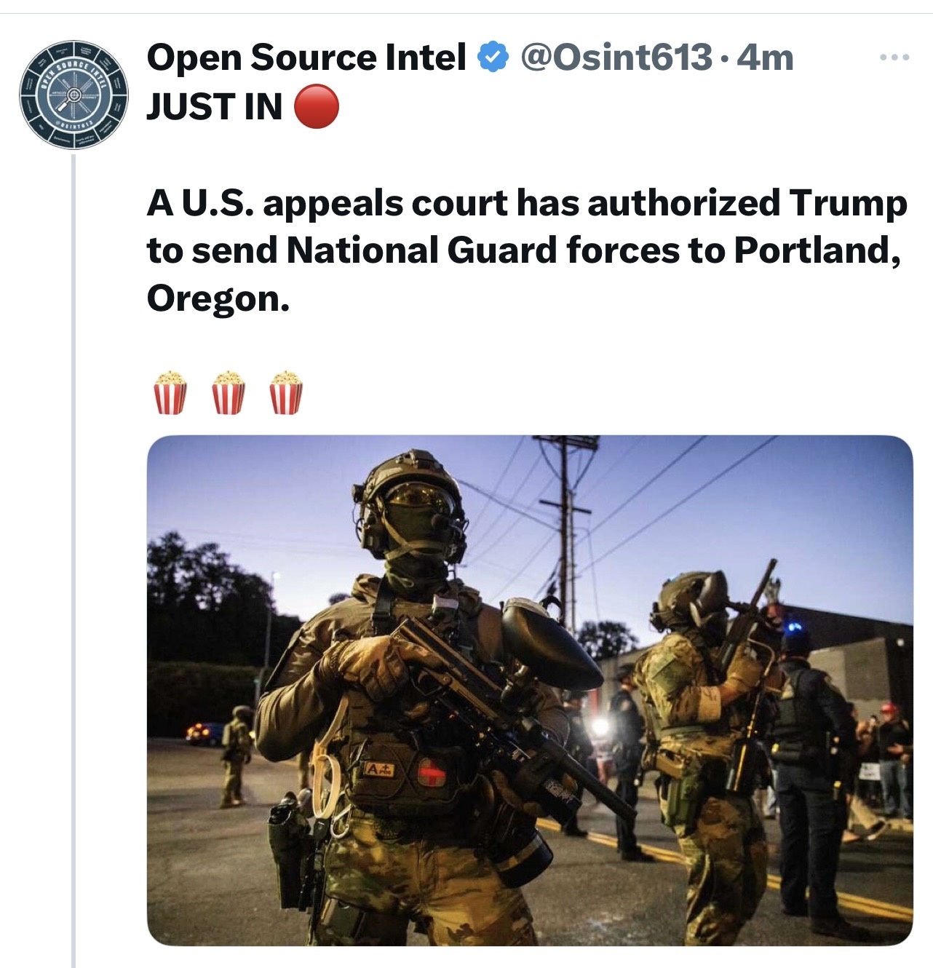The height and width of the screenshot is (968, 933).
Task: Click the blue verified checkmark badge
Action: 493,57
